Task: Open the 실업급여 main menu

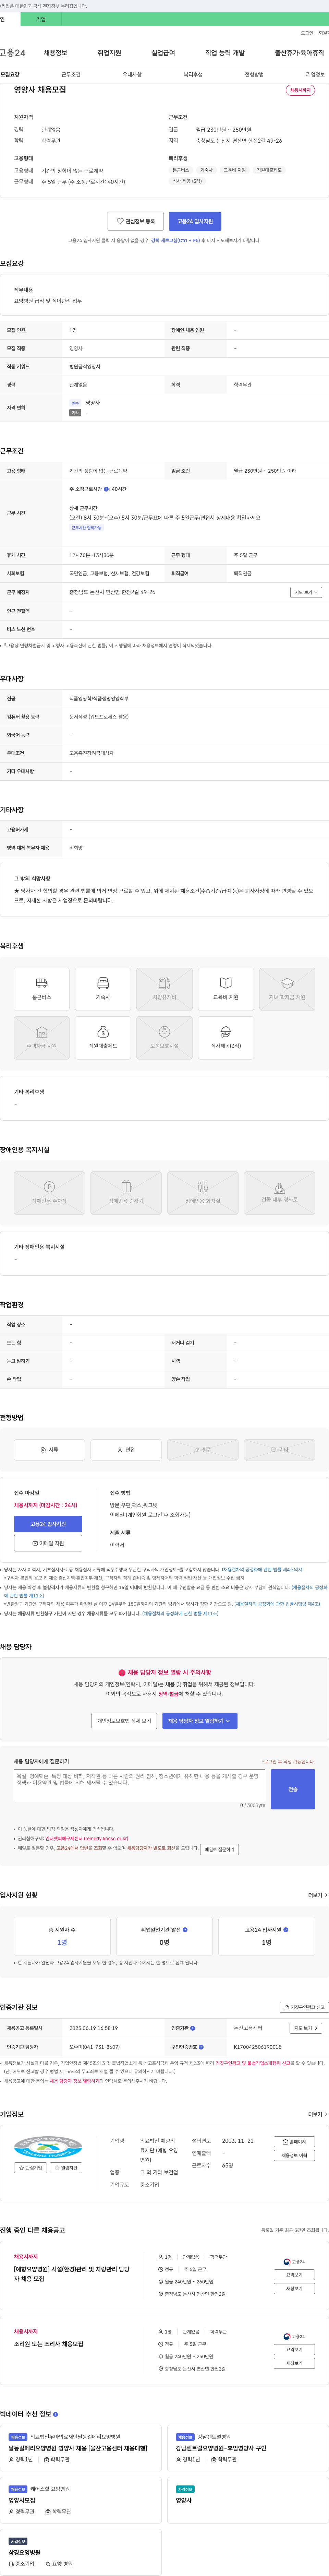Action: coord(163,53)
